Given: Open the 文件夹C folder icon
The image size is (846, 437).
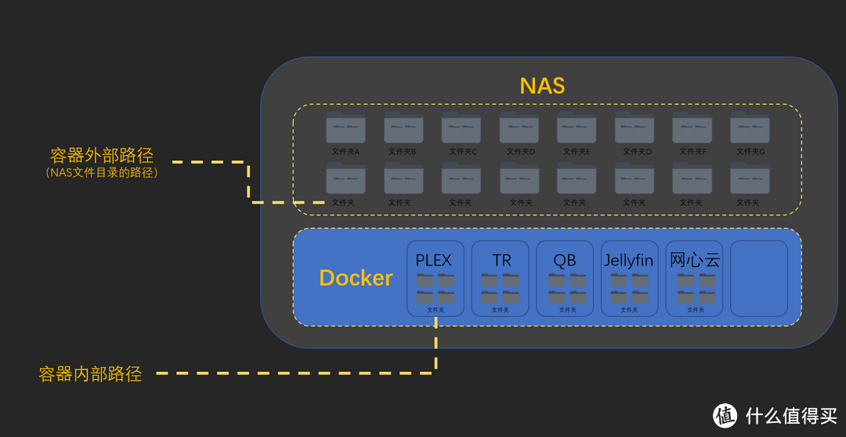Looking at the screenshot, I should pos(461,128).
